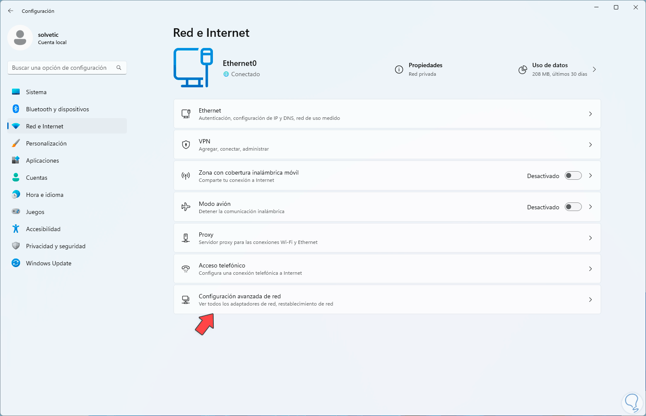This screenshot has height=416, width=646.
Task: Expand the mobile hotspot row chevron
Action: (x=590, y=175)
